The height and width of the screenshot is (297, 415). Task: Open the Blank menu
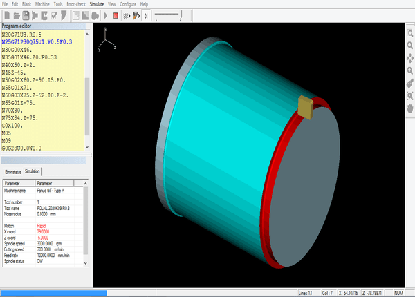[26, 4]
